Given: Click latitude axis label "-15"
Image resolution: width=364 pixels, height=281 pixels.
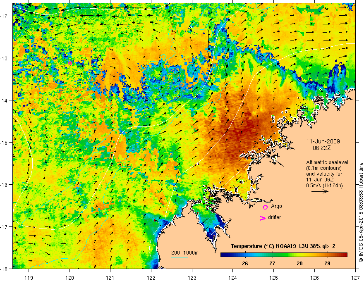Looking at the screenshot, I should click(x=5, y=142).
